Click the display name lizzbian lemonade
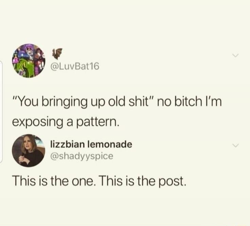This screenshot has width=250, height=226. [x=91, y=144]
